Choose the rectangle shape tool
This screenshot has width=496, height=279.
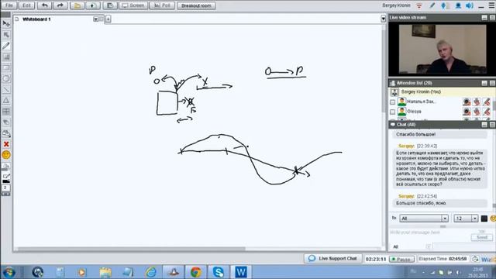6,67
